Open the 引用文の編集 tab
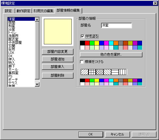 click(x=43, y=11)
